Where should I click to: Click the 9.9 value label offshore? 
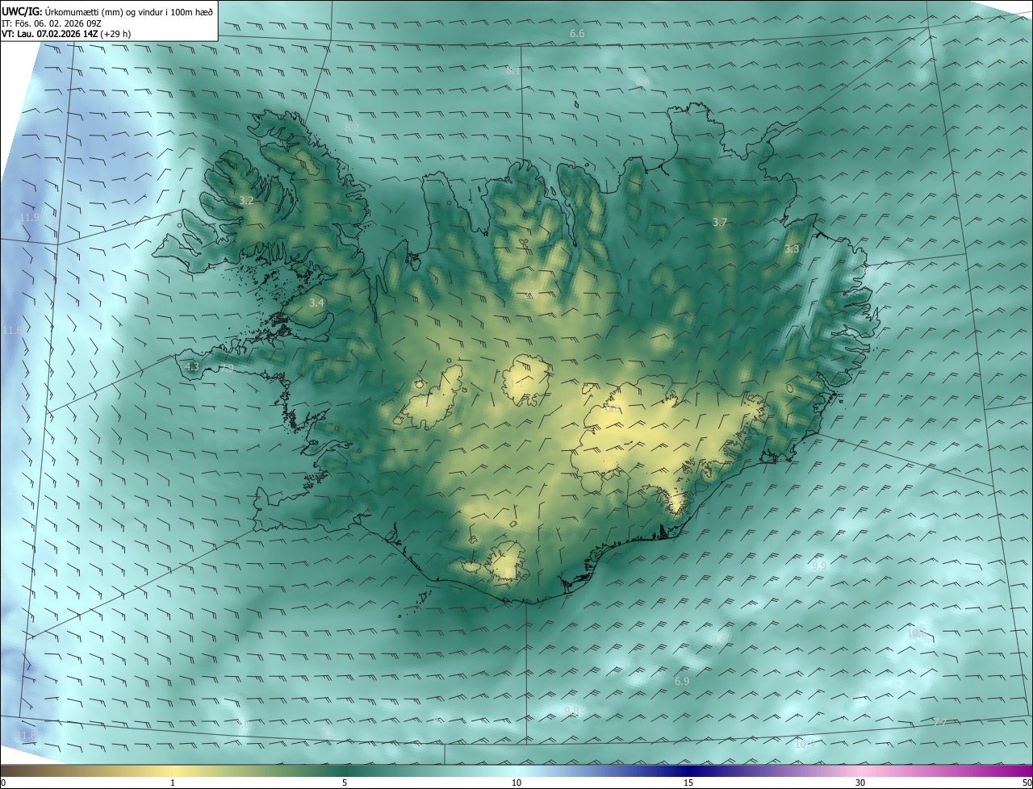pos(819,566)
